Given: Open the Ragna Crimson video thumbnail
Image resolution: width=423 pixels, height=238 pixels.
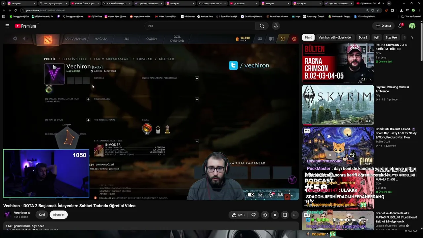Looking at the screenshot, I should pos(338,63).
